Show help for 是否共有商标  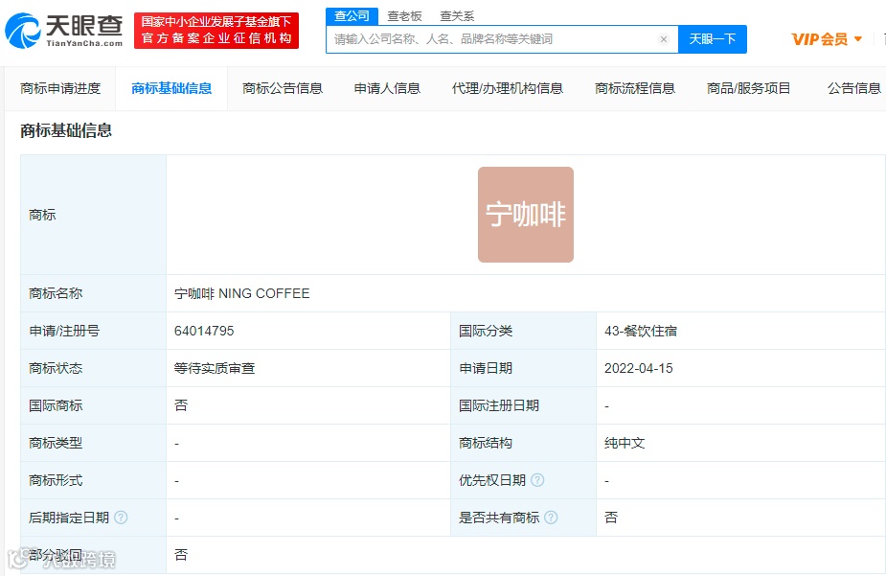click(551, 518)
